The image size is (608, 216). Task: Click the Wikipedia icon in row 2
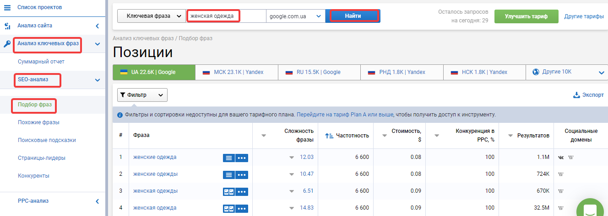[560, 174]
